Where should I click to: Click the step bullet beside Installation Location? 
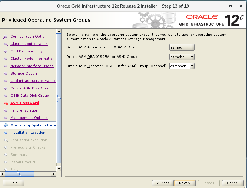point(6,133)
